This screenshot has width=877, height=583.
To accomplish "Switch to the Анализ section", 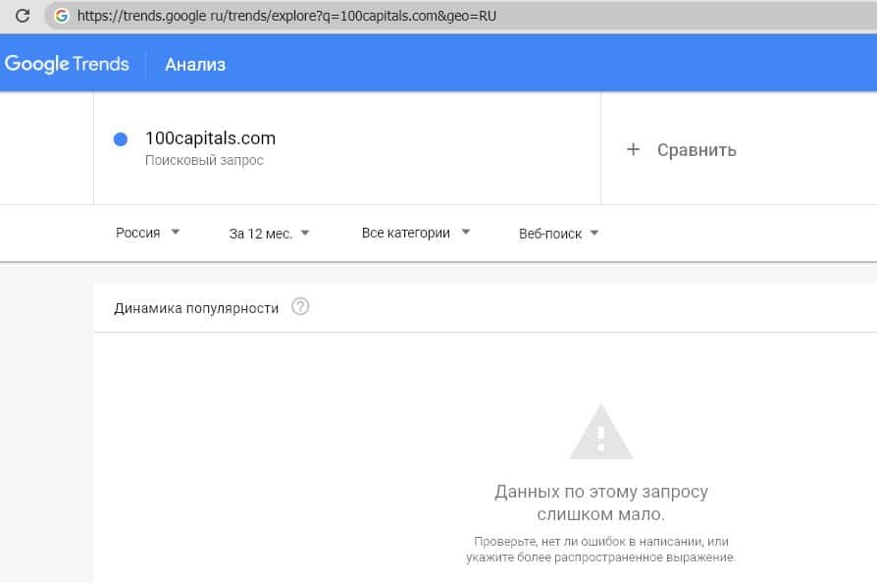I will [x=195, y=65].
